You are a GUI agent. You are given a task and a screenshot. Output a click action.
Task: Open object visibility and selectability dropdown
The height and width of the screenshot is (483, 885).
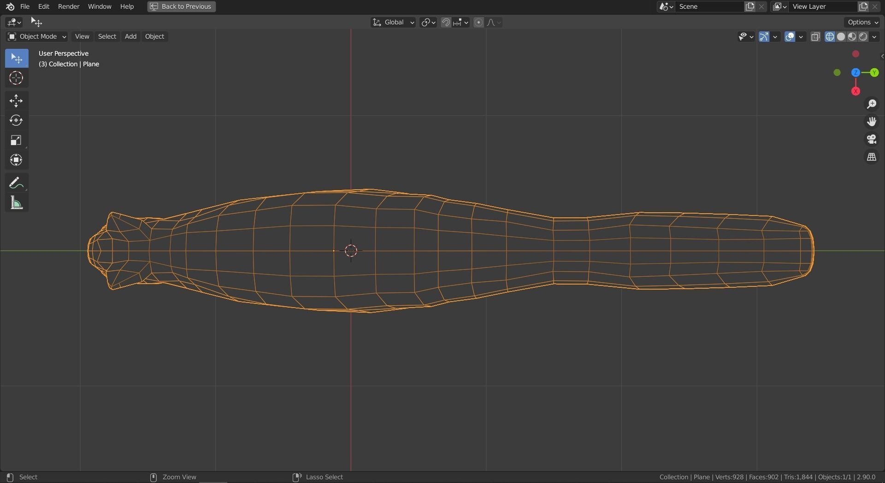745,37
